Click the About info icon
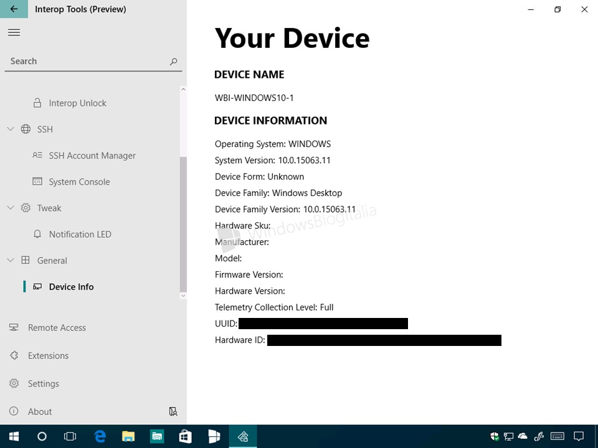The image size is (598, 448). [x=14, y=411]
